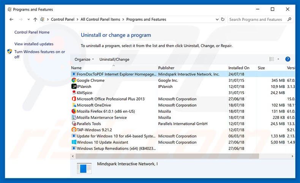Open the Help button
The image size is (300, 183).
click(x=287, y=59)
